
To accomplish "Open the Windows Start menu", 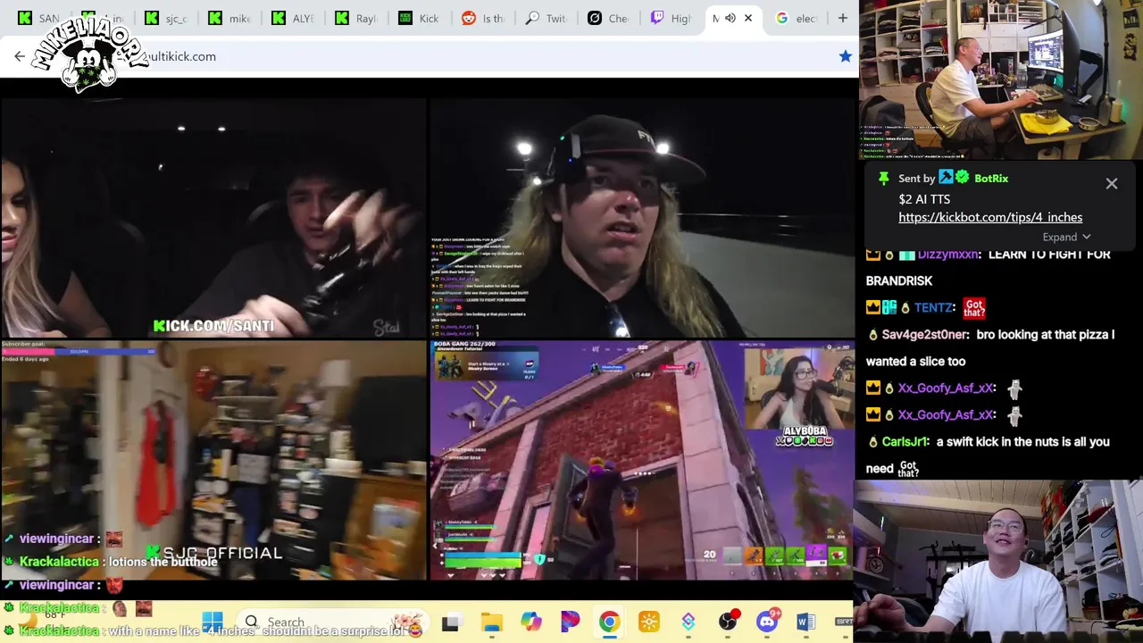I will coord(213,622).
